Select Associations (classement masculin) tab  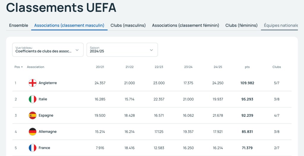(69, 25)
